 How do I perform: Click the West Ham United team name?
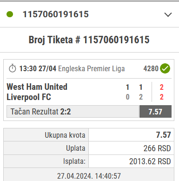[x=37, y=87]
